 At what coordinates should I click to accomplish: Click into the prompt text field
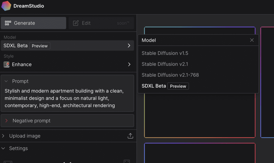(x=67, y=98)
